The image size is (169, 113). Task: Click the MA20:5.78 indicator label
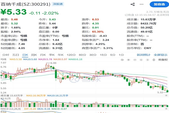(45, 59)
